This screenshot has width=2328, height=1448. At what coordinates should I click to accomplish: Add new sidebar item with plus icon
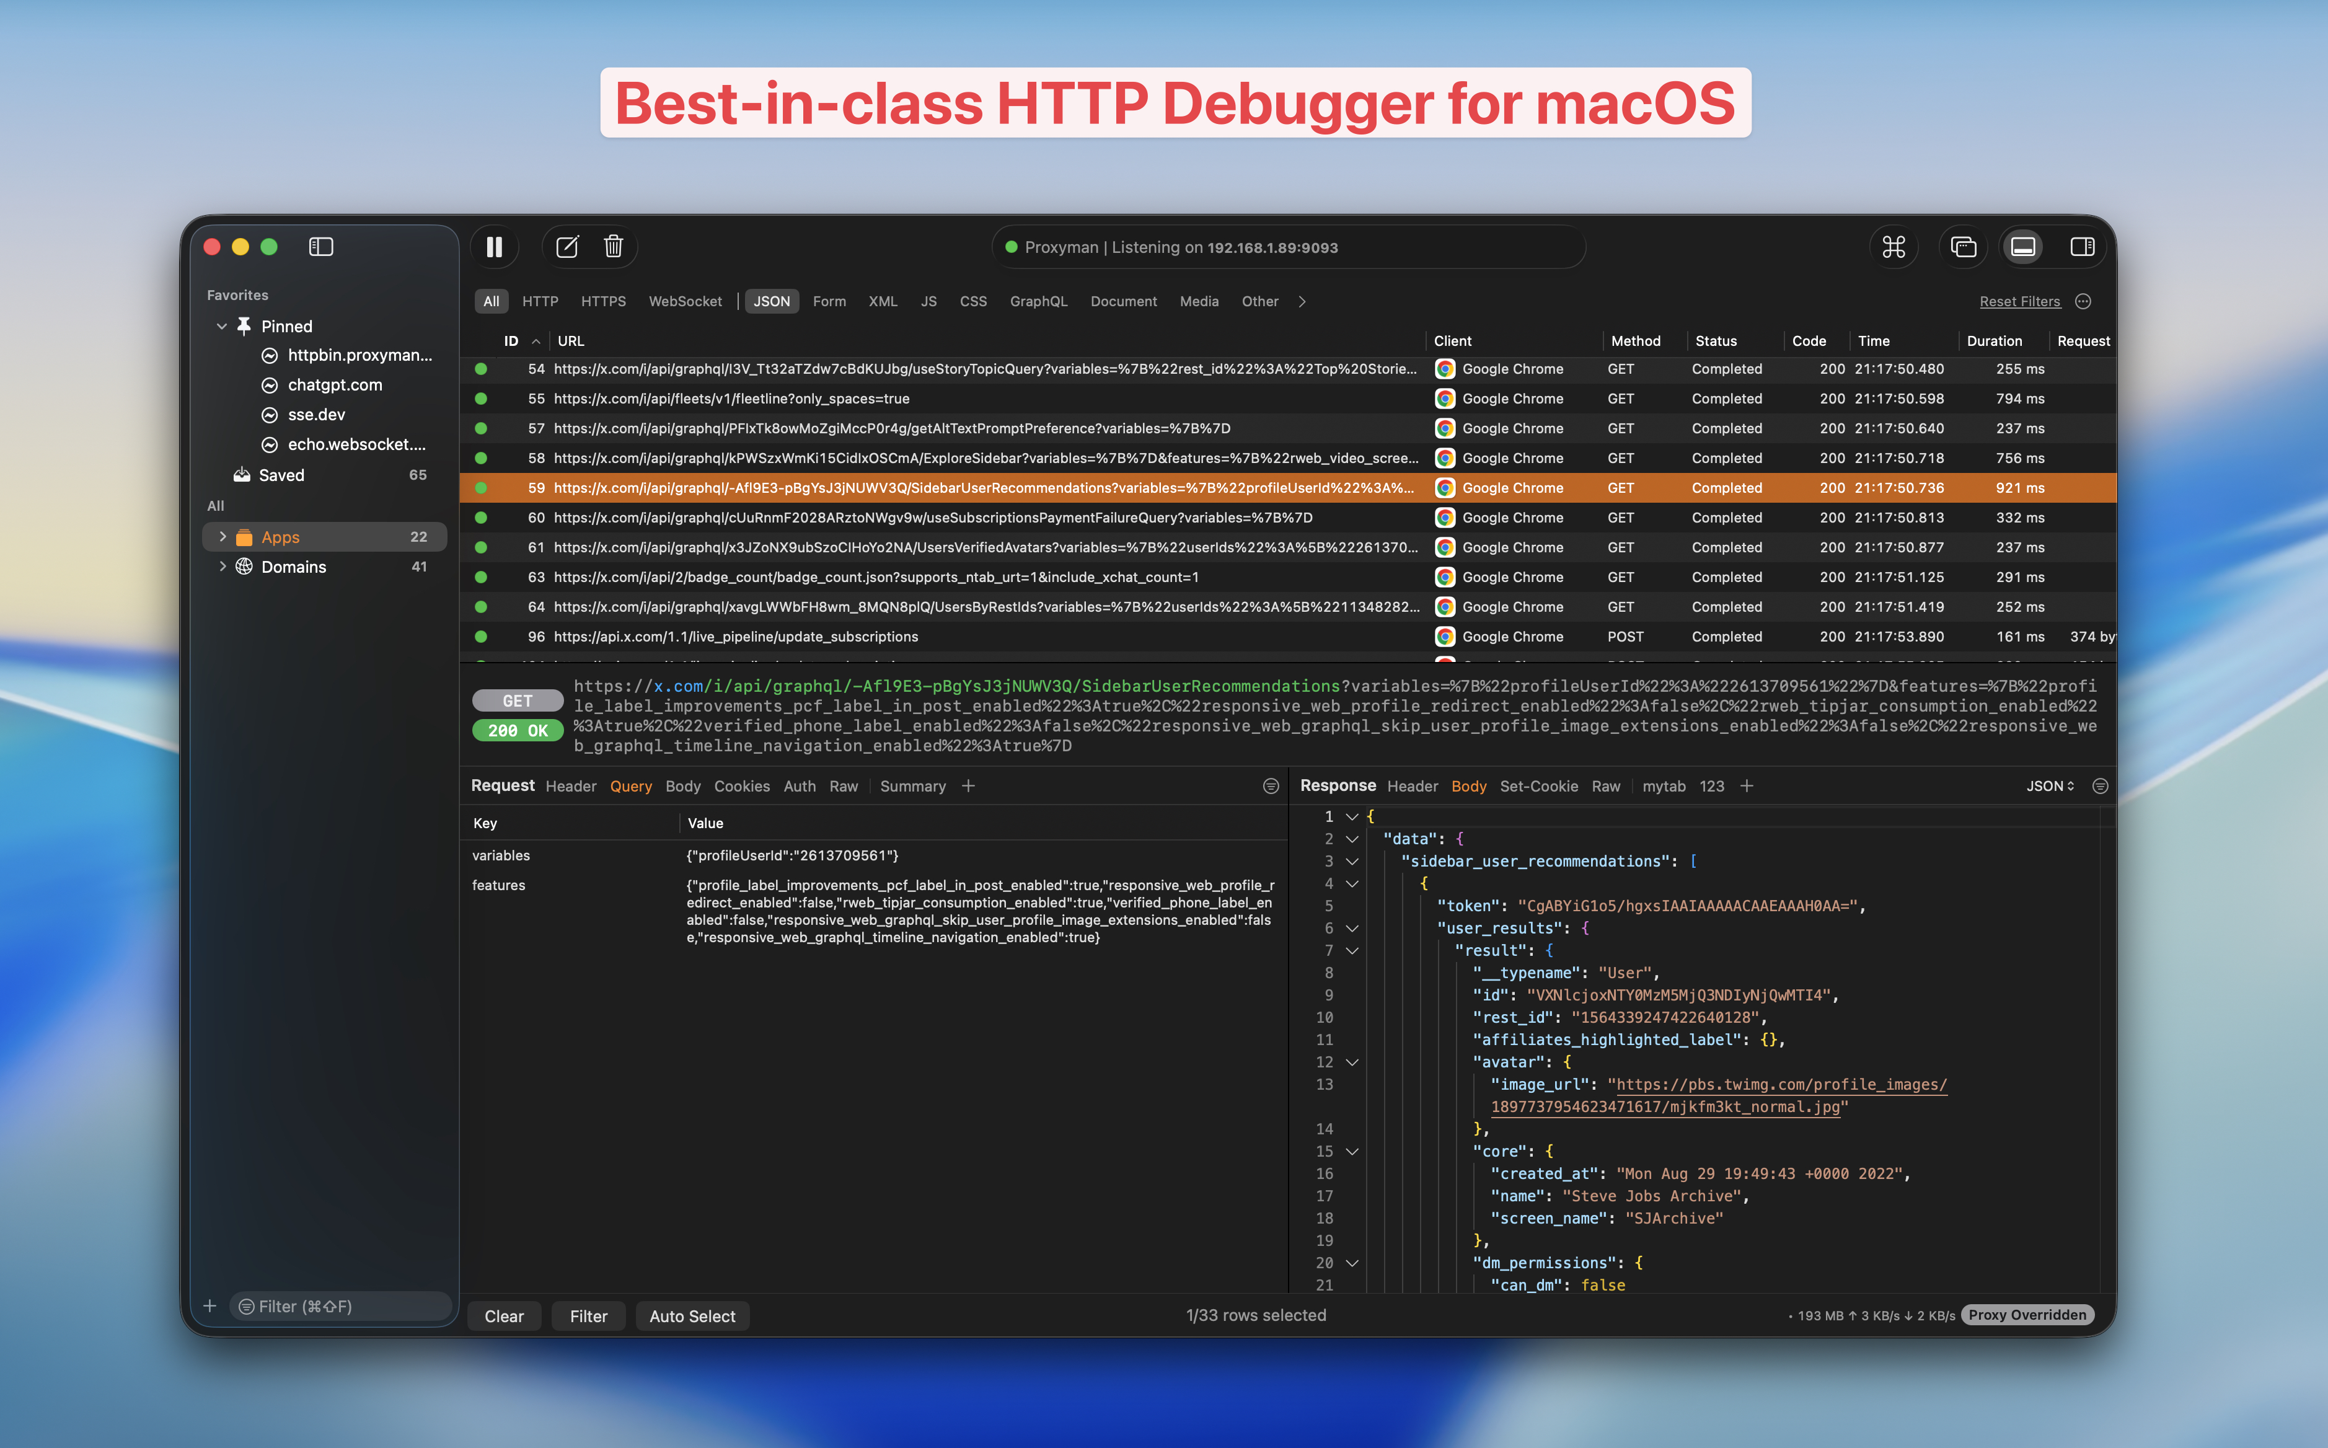(x=209, y=1306)
